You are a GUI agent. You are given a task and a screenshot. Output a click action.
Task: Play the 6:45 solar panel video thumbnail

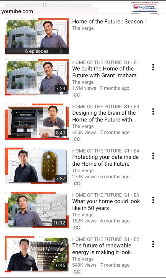pyautogui.click(x=37, y=254)
